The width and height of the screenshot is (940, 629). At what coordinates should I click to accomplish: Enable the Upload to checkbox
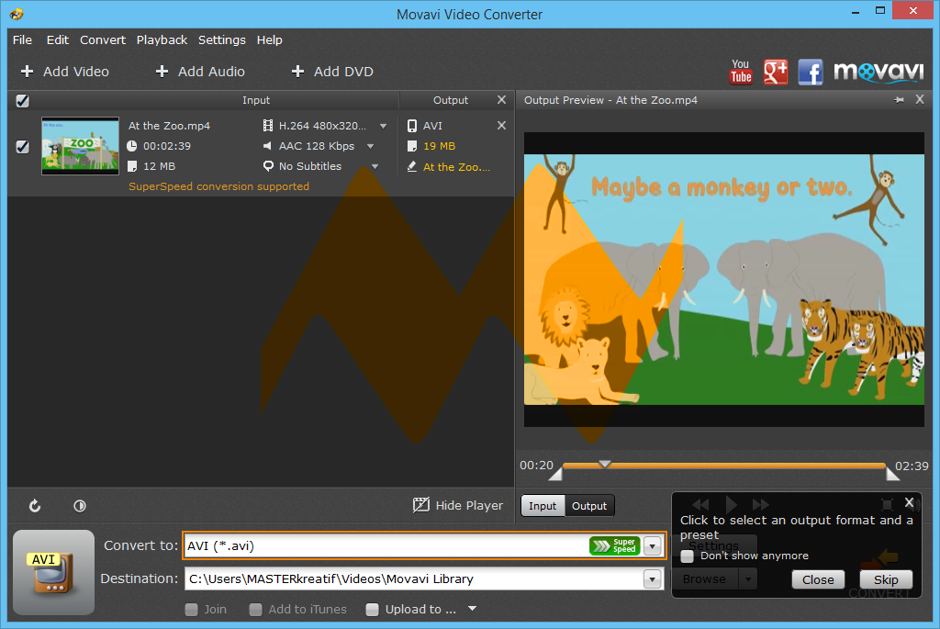(x=373, y=609)
